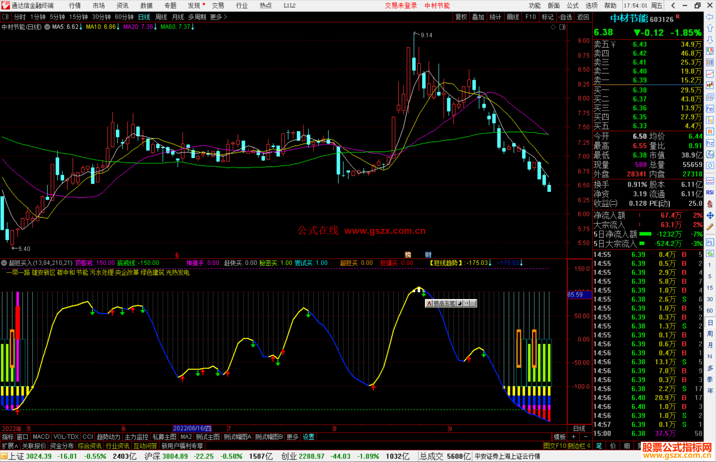Open the F10 info sidebar icon
This screenshot has height=462, width=716.
coord(710,108)
